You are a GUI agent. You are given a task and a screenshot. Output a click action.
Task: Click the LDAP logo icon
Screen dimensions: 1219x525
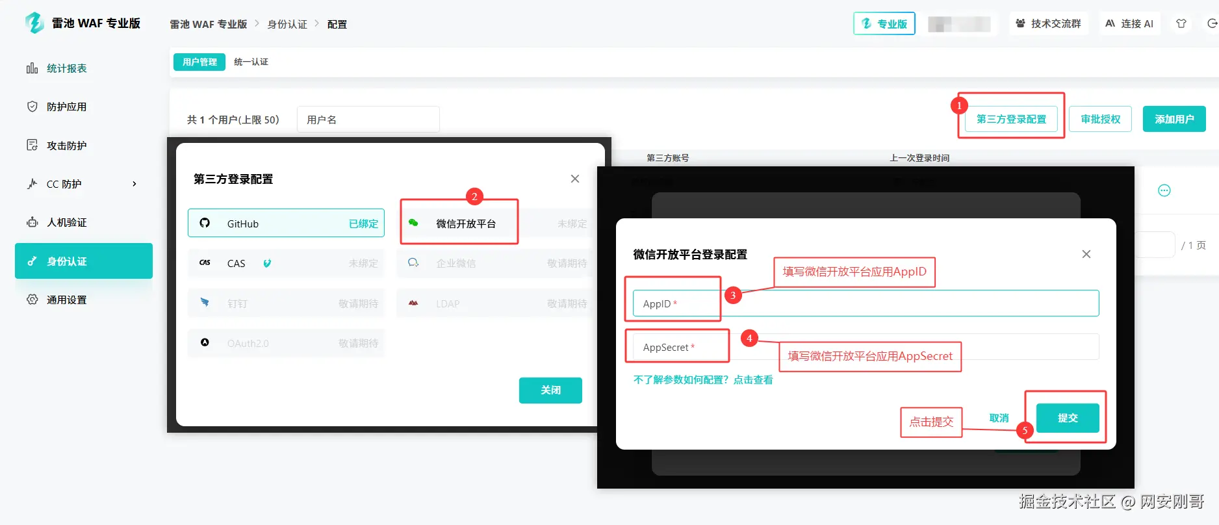tap(413, 303)
